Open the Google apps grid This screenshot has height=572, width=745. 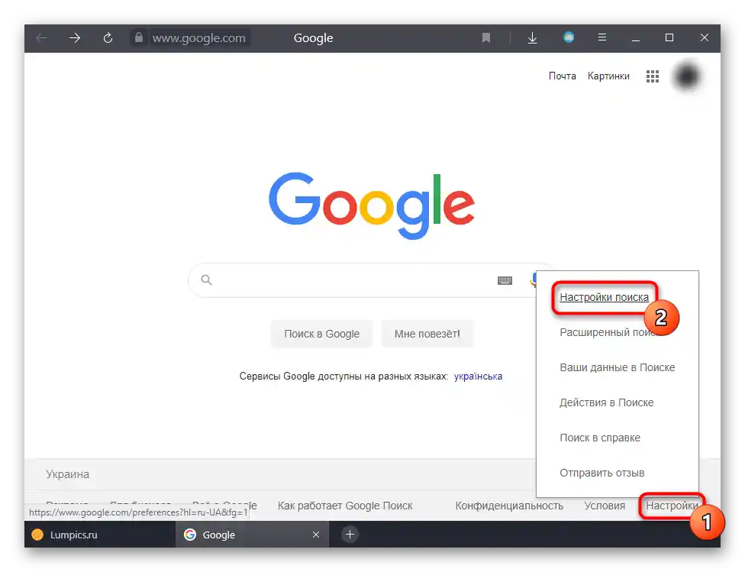click(653, 76)
